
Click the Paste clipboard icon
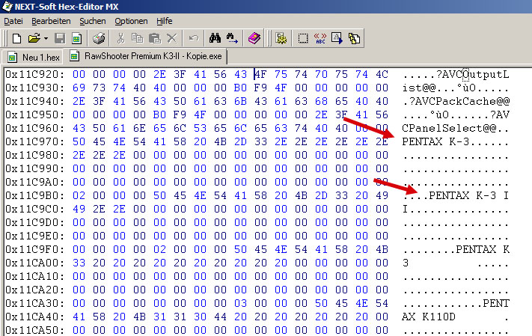[154, 38]
